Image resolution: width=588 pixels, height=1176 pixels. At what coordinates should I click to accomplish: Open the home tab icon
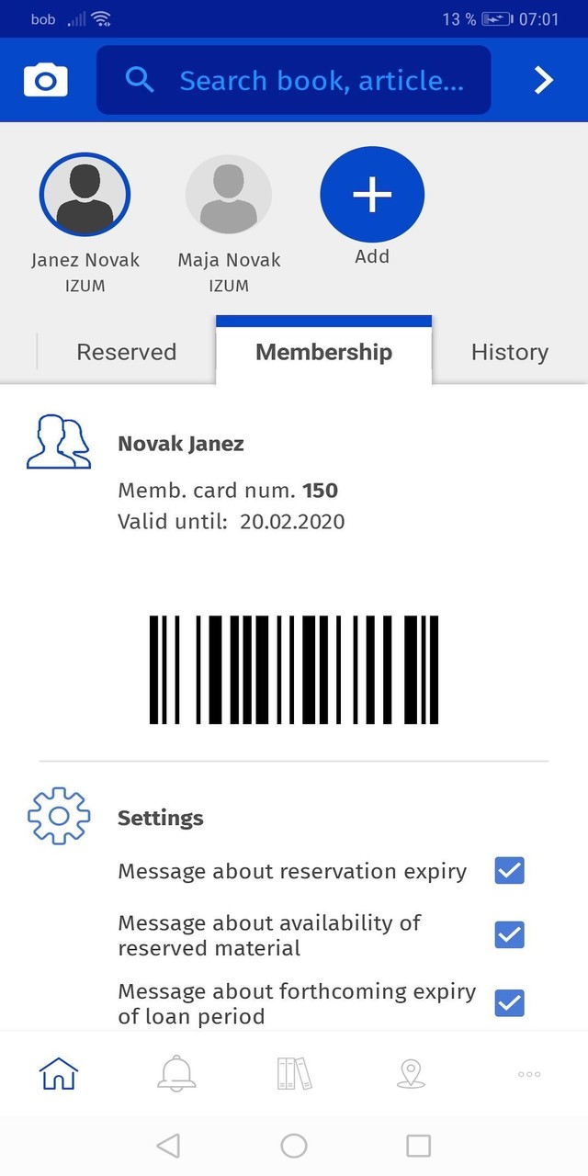click(59, 1073)
